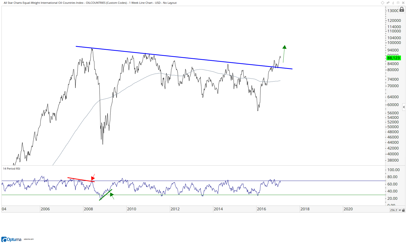Click the 2020 date axis label

[x=348, y=209]
